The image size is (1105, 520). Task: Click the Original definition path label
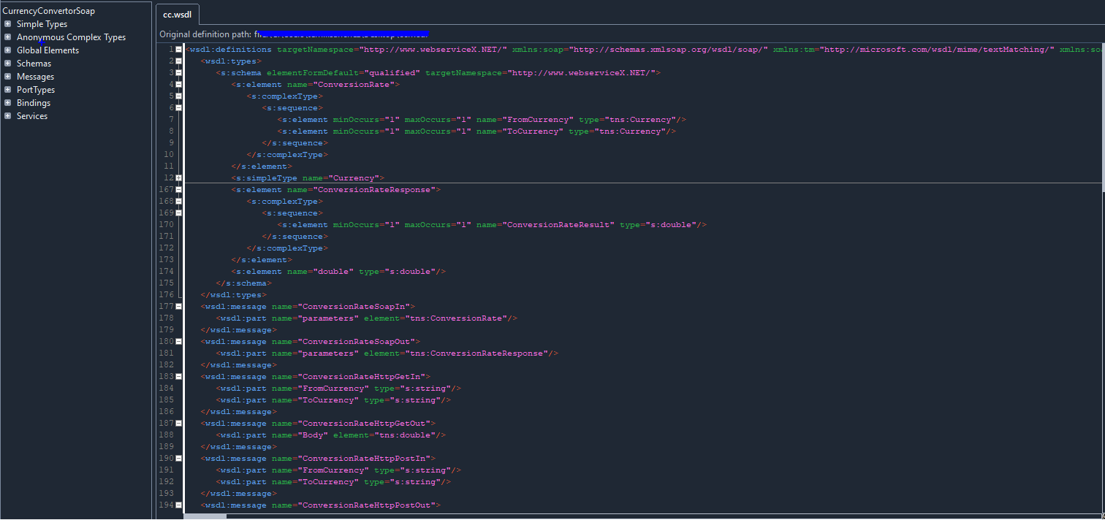pyautogui.click(x=205, y=34)
